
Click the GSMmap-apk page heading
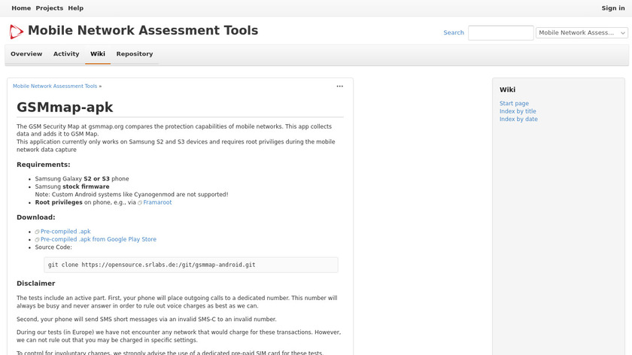point(65,108)
